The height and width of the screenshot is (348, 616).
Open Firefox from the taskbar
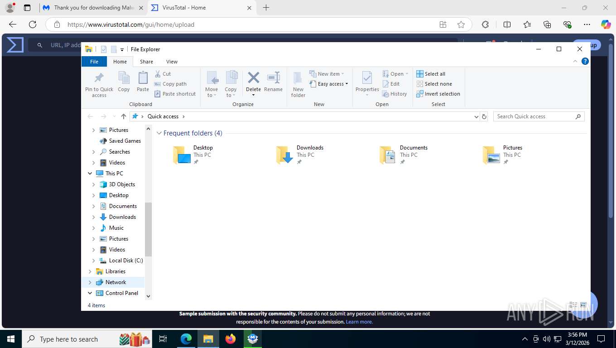point(231,339)
